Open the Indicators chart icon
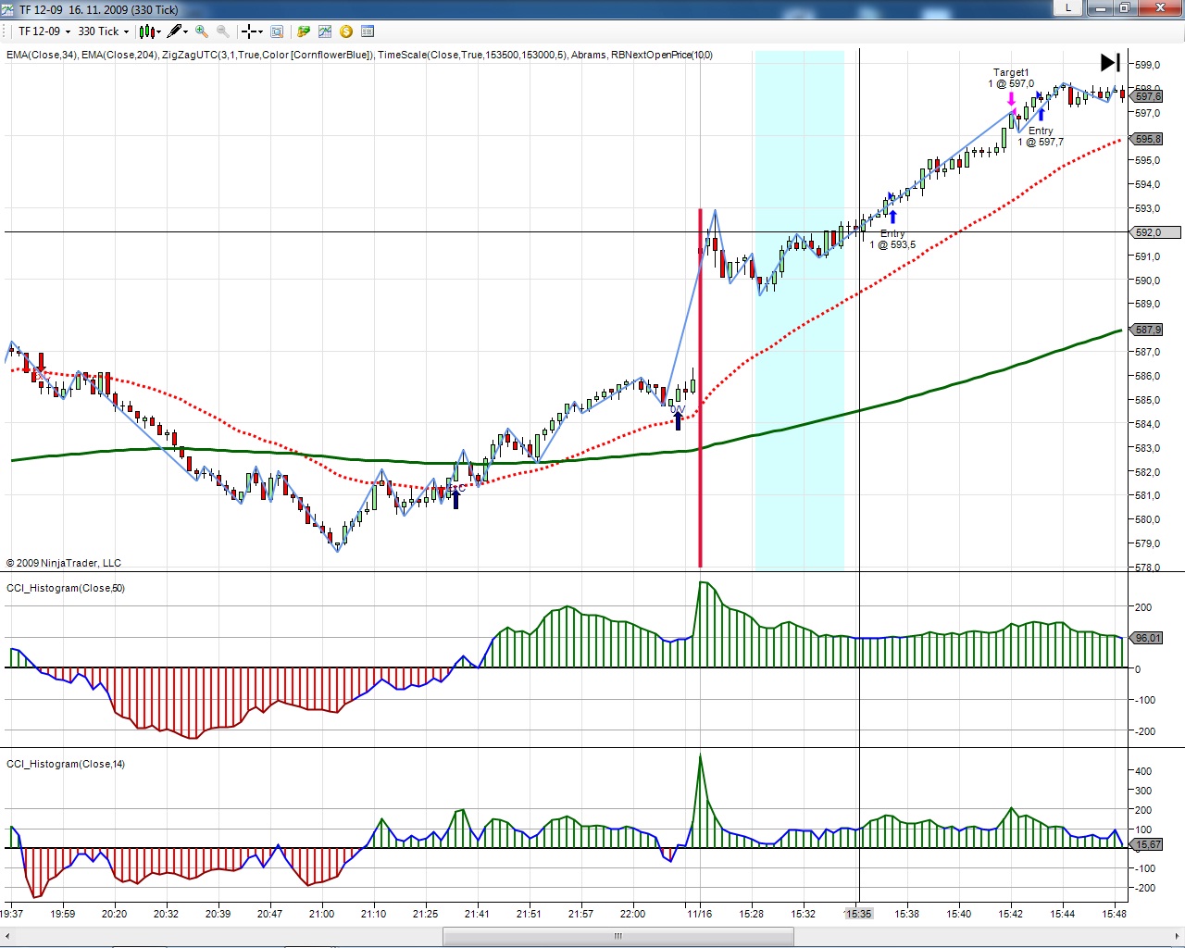Viewport: 1185px width, 948px height. [x=325, y=31]
